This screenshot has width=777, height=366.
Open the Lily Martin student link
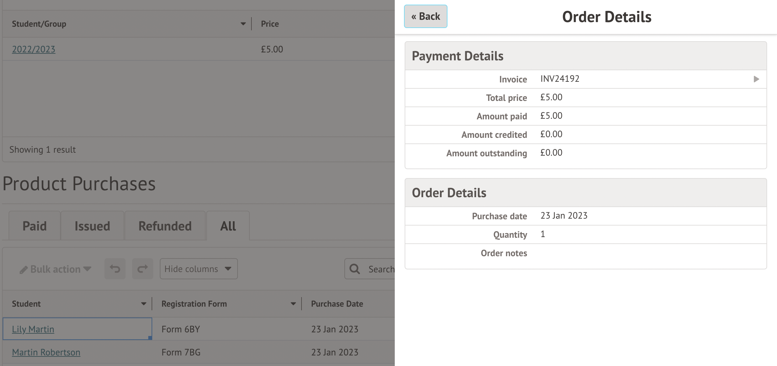[33, 329]
